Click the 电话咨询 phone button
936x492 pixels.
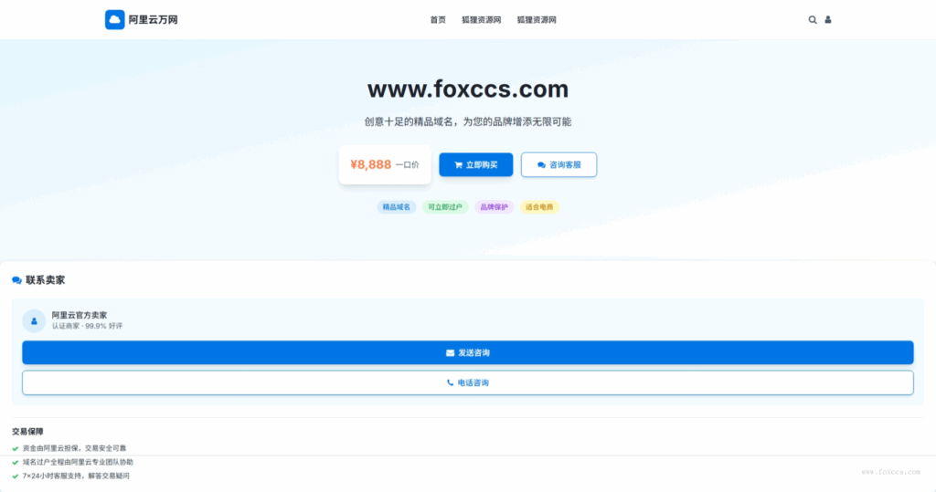tap(468, 382)
